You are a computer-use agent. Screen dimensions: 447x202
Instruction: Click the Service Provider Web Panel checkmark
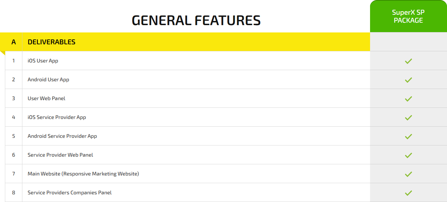click(x=408, y=155)
